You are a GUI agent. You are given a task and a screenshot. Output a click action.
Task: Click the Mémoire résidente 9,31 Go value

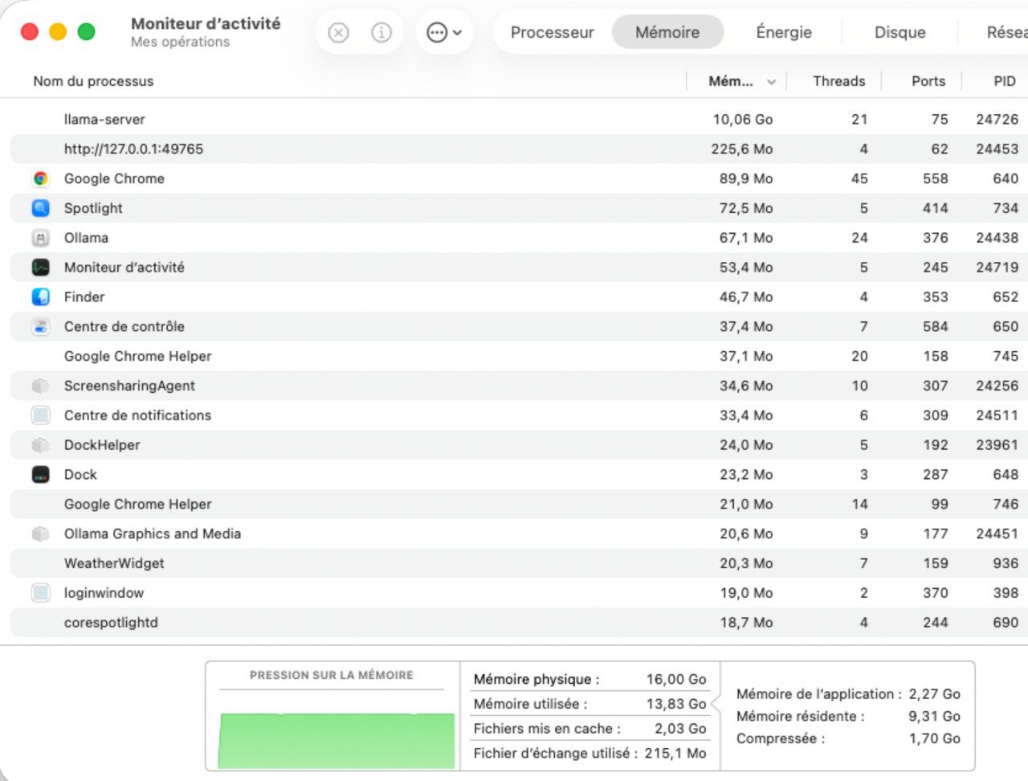(935, 717)
